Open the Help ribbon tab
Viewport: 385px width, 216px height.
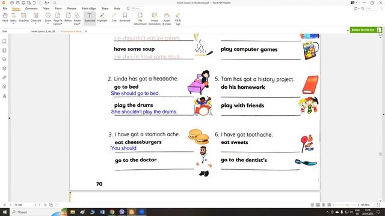click(117, 8)
